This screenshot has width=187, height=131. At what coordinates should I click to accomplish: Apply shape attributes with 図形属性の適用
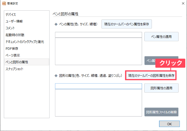tap(161, 88)
